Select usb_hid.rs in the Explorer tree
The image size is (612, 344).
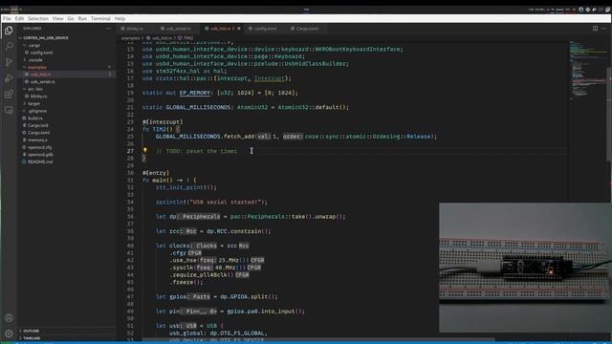coord(40,75)
